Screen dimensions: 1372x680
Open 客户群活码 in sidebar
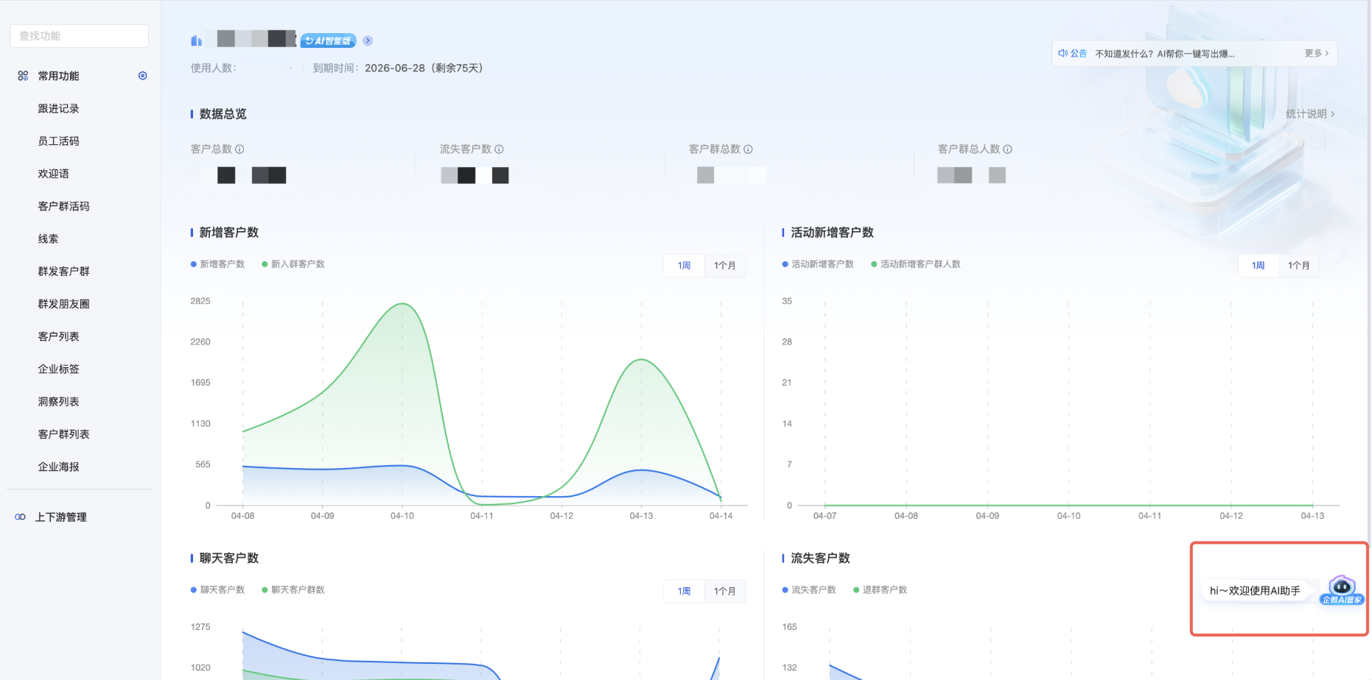coord(64,207)
